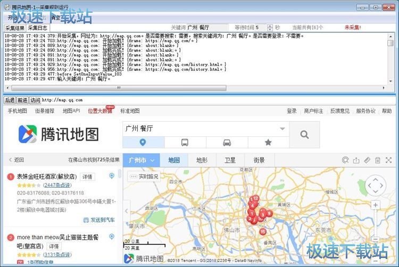Click the 前进 forward button
This screenshot has width=399, height=267.
pos(22,100)
